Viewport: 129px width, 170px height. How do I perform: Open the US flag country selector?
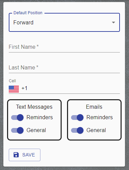tap(14, 89)
